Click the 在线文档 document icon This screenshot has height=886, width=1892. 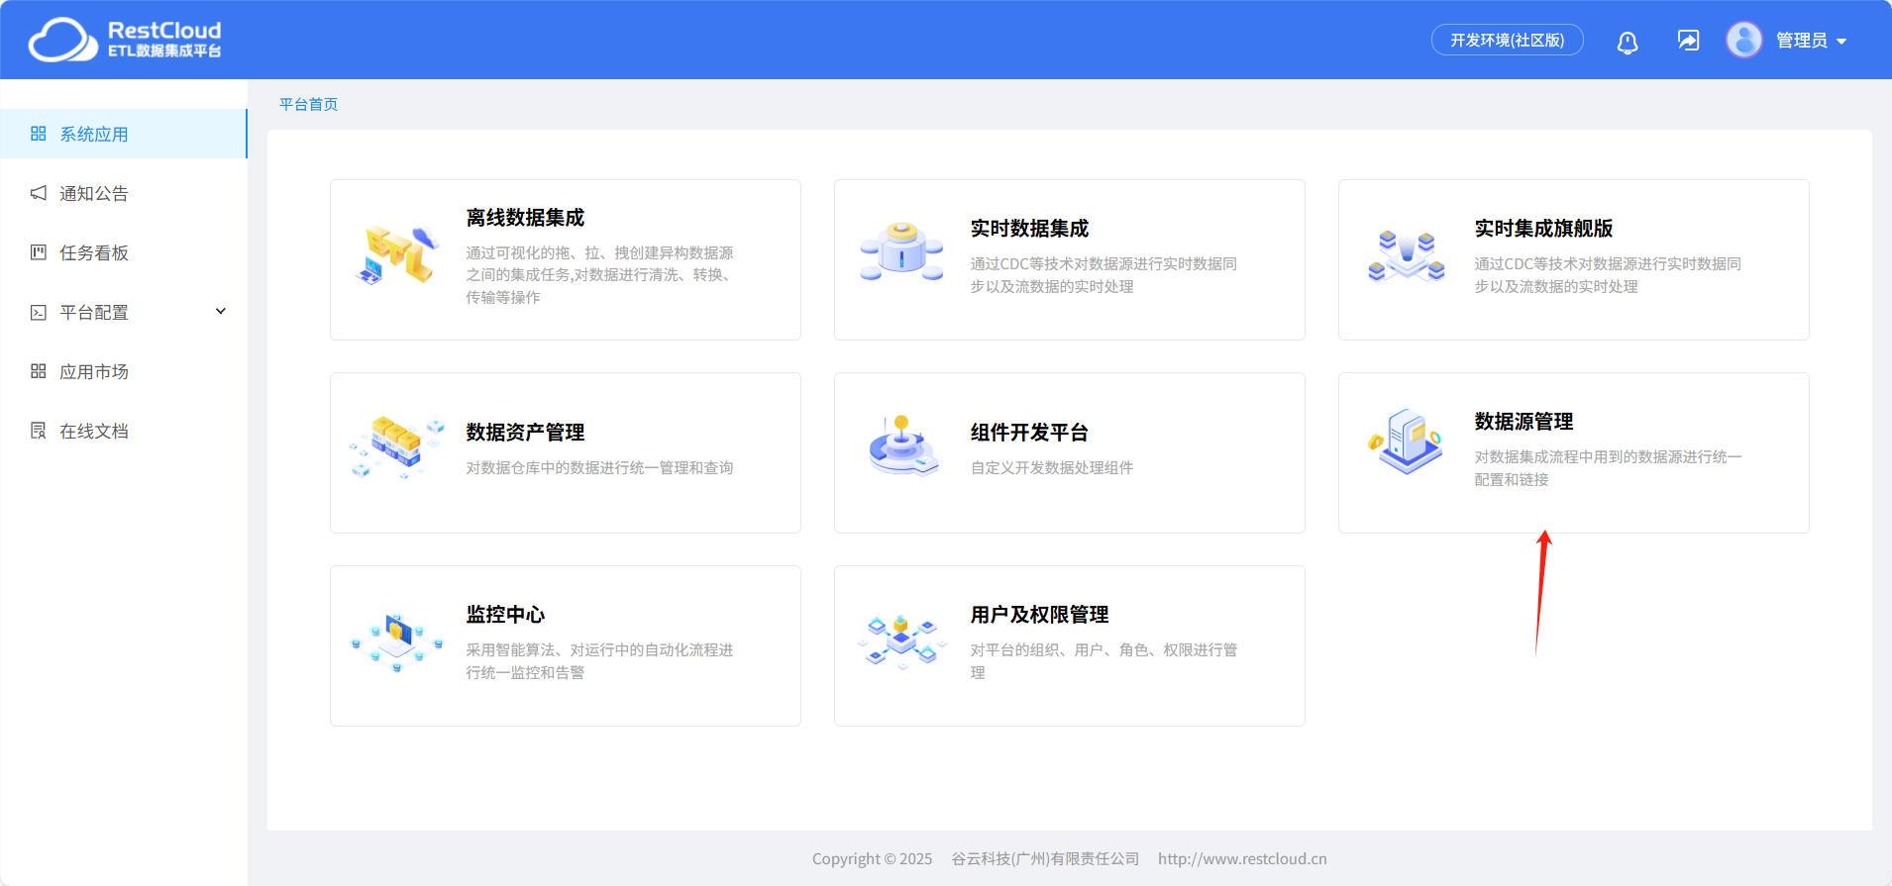click(x=39, y=431)
